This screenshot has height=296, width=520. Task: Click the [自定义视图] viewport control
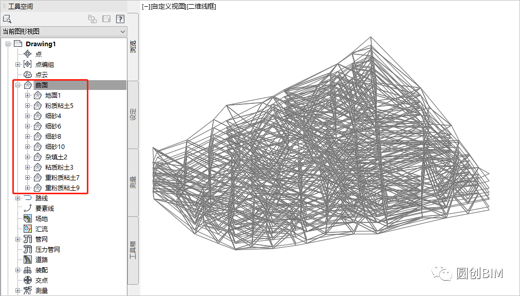pyautogui.click(x=169, y=6)
